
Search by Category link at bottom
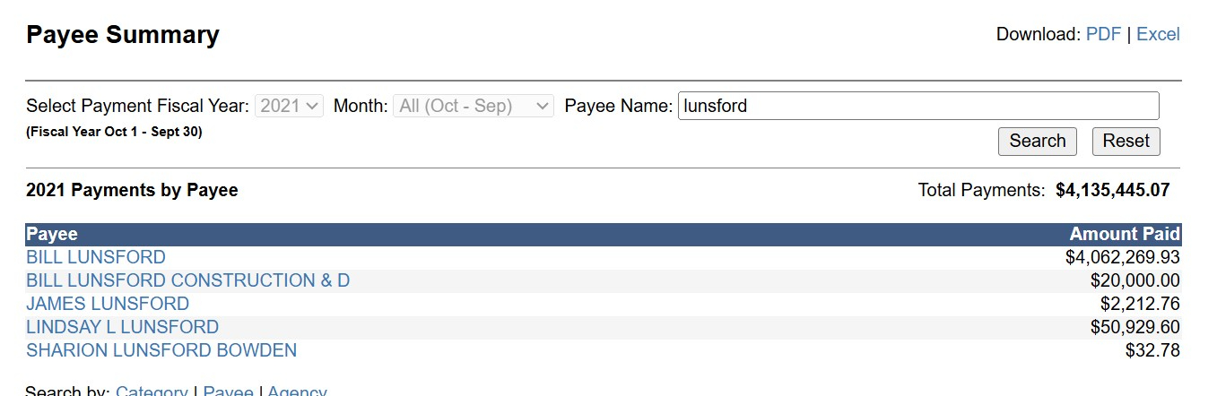tap(152, 392)
